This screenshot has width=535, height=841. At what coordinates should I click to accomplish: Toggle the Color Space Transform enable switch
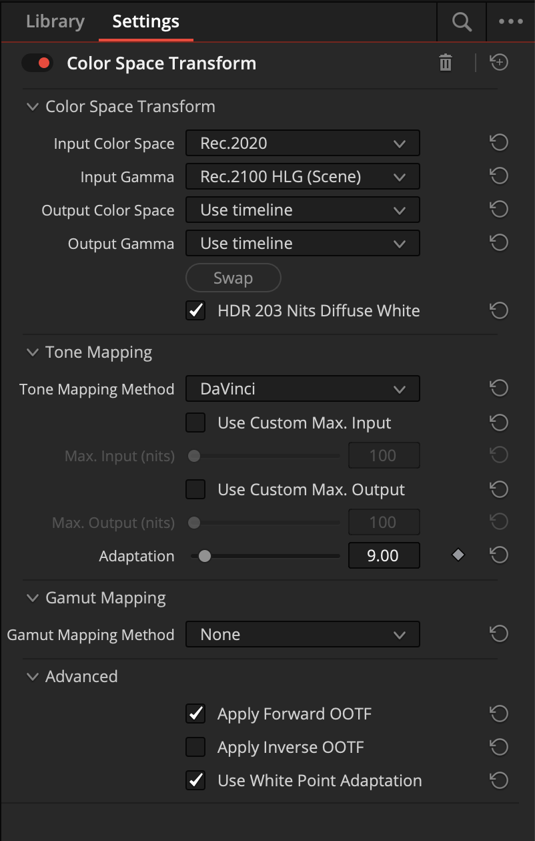pyautogui.click(x=37, y=63)
